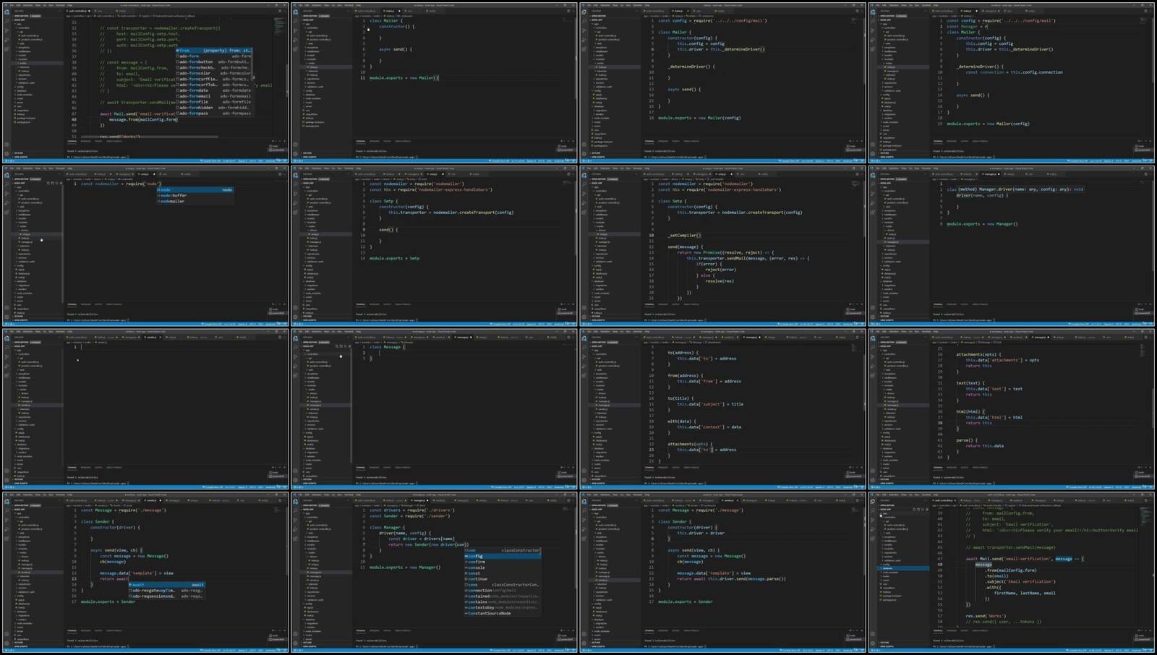This screenshot has width=1157, height=655.
Task: Click the 'html(html) {' method line
Action: (x=969, y=412)
